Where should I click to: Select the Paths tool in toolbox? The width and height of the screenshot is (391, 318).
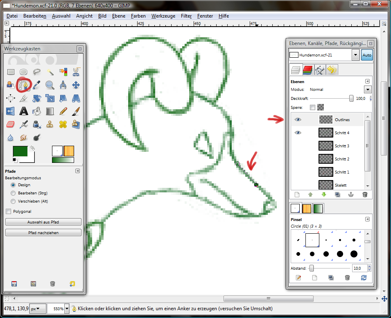24,85
